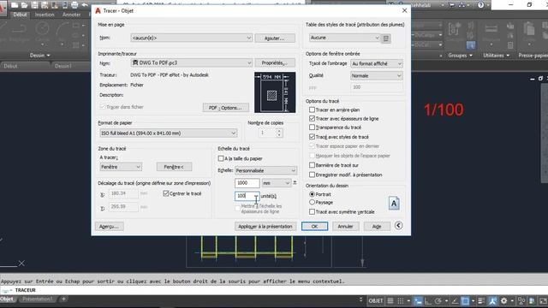The height and width of the screenshot is (308, 548).
Task: Toggle lineweight display icon in status bar
Action: click(x=481, y=300)
